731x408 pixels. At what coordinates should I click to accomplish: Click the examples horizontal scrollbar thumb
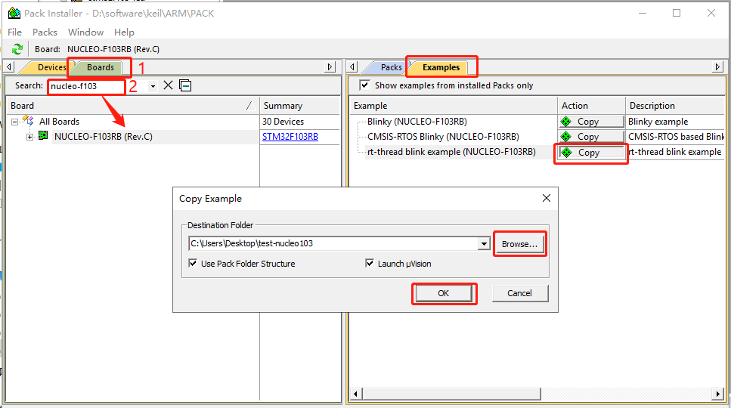tap(451, 394)
